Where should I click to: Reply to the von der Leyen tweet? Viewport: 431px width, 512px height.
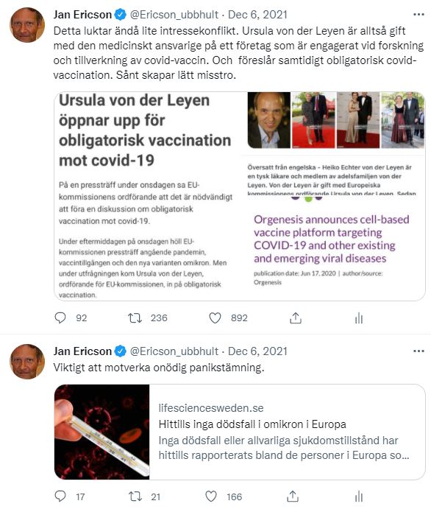(60, 318)
